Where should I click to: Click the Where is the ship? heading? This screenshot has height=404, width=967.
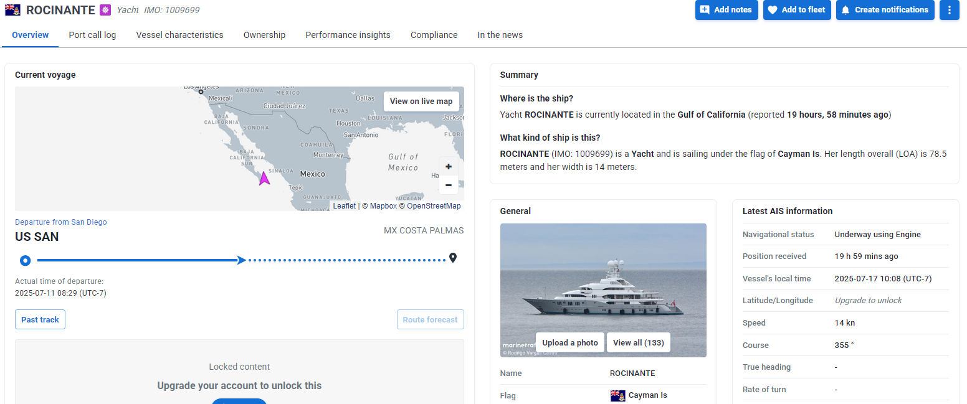coord(536,98)
